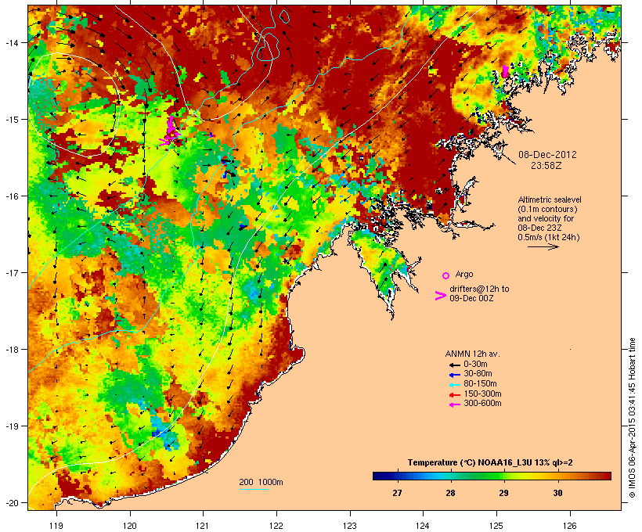Screen dimensions: 642x532
Task: Click the '-16' latitude label
Action: pos(11,196)
